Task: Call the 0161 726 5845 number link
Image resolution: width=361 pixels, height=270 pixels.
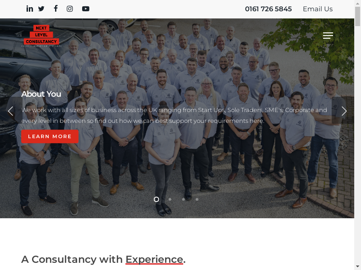Action: (268, 9)
